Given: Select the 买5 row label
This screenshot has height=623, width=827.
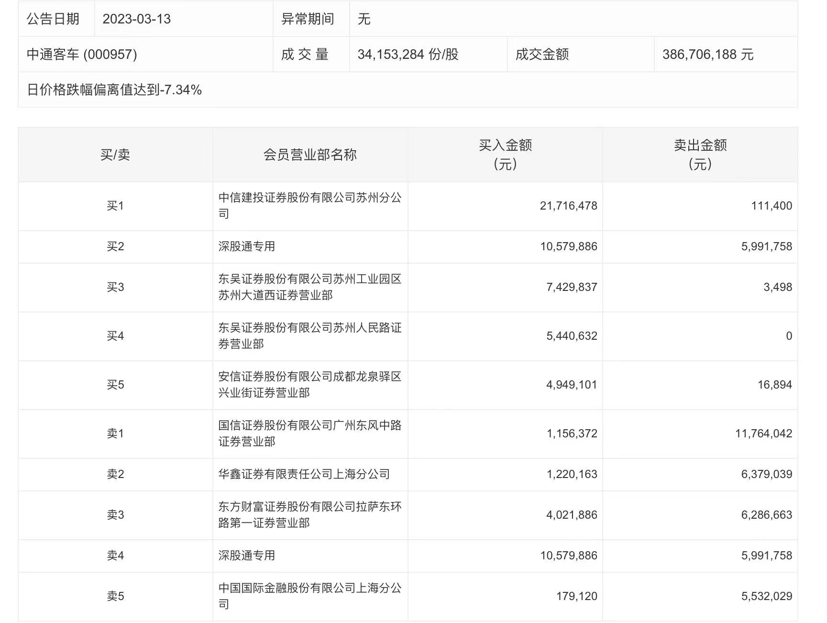Looking at the screenshot, I should [x=115, y=385].
